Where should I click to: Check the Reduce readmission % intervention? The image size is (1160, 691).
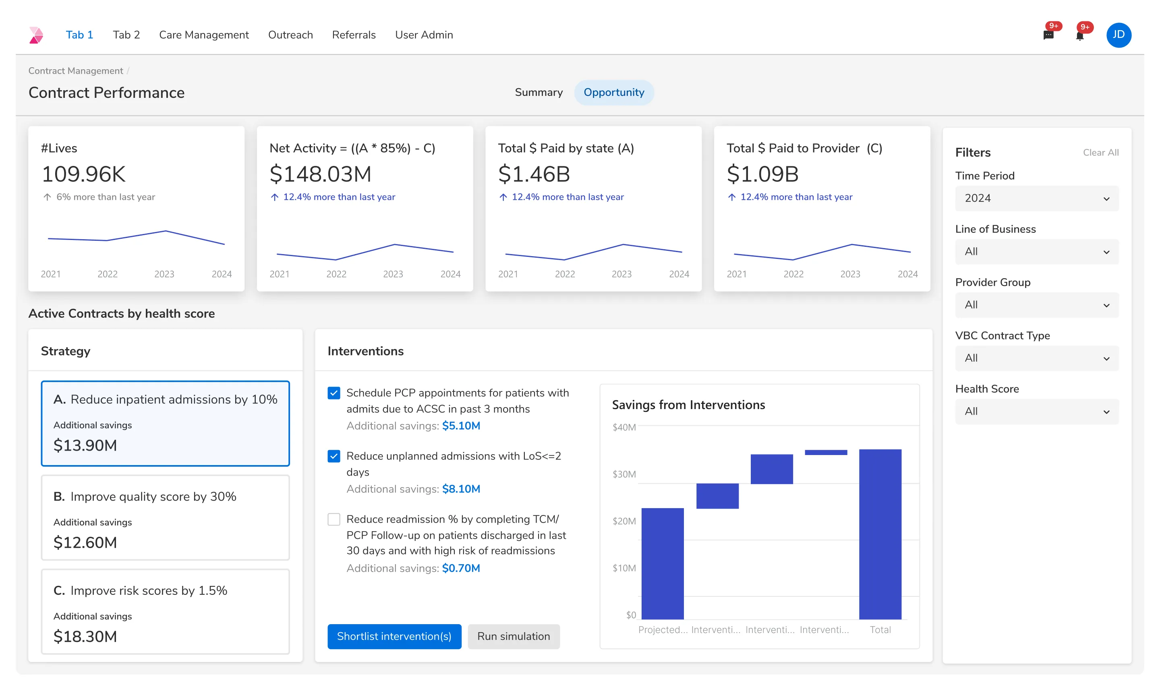(x=334, y=519)
